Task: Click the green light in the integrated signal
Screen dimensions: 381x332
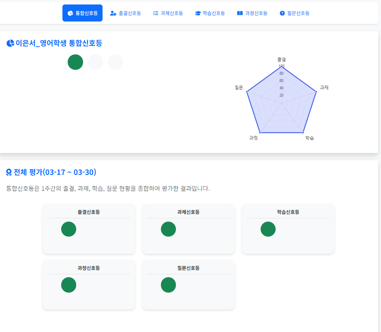Action: (x=75, y=62)
